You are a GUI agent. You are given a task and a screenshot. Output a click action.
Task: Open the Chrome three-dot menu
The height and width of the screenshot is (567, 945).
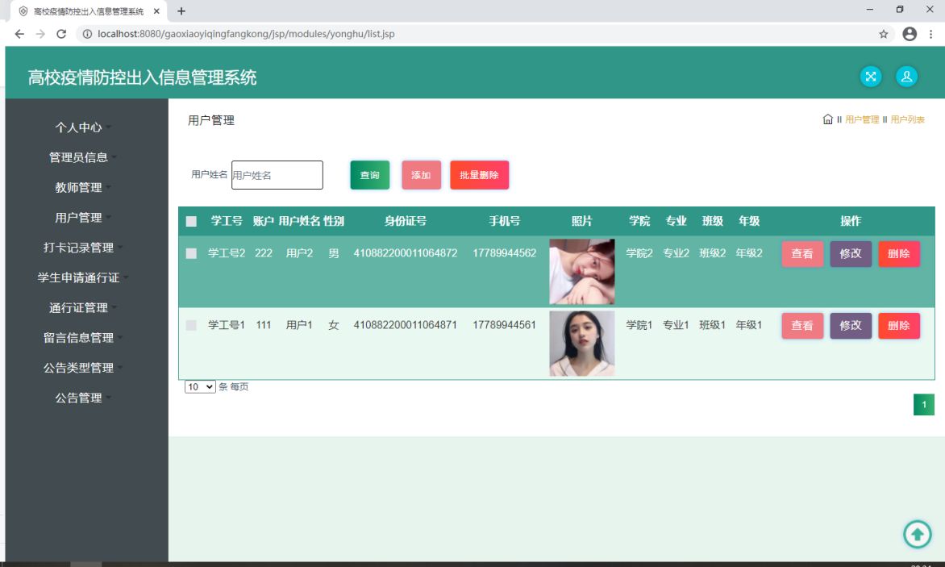coord(931,34)
